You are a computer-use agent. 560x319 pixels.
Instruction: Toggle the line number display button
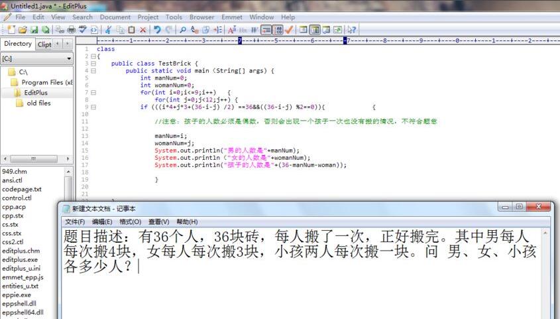(x=278, y=30)
